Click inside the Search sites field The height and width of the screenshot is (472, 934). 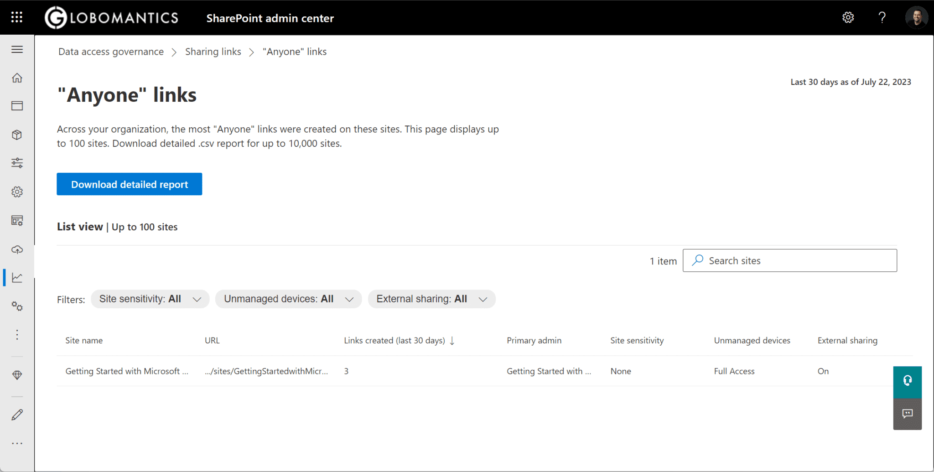(x=789, y=260)
